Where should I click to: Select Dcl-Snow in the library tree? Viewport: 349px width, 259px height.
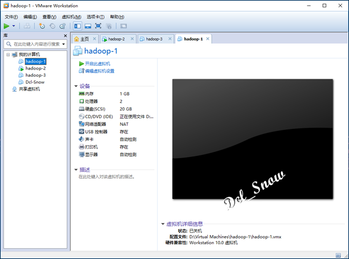[35, 82]
